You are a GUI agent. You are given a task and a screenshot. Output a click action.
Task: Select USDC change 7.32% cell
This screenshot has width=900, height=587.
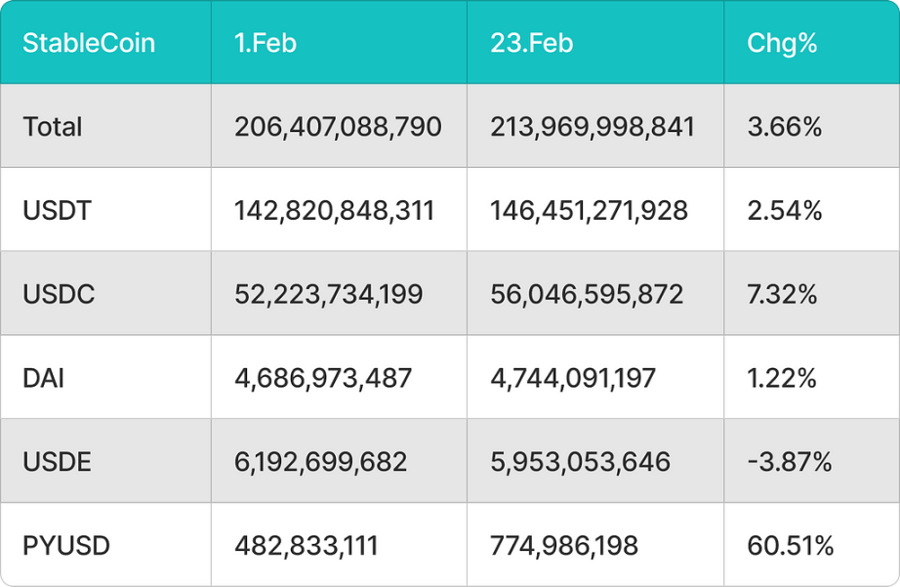(x=782, y=294)
